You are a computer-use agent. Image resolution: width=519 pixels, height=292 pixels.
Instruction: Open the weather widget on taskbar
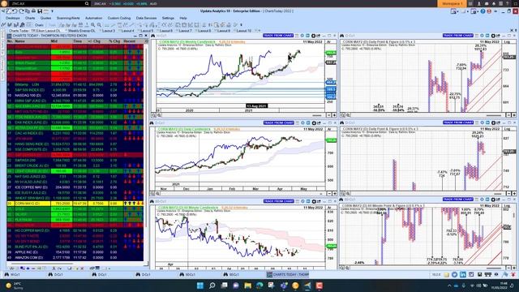[14, 286]
